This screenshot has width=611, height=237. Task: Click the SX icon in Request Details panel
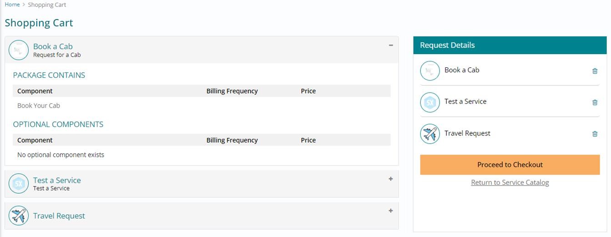(430, 102)
